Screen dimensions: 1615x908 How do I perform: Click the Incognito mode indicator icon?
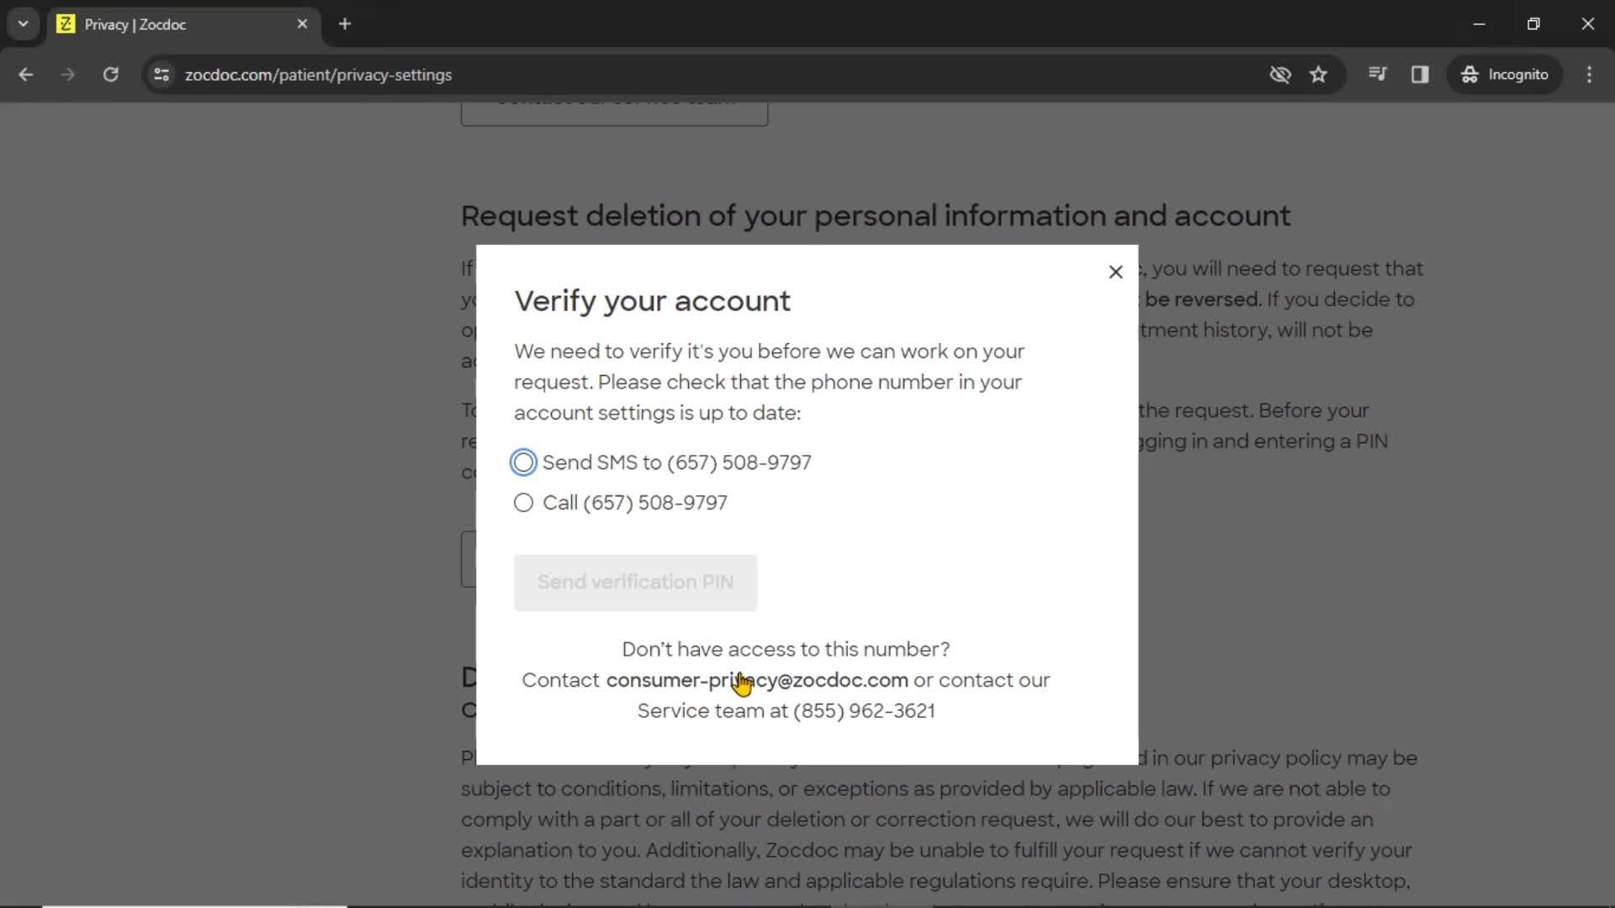tap(1469, 74)
